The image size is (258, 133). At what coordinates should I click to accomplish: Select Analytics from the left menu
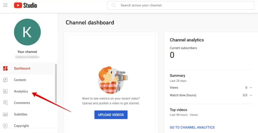click(x=21, y=92)
